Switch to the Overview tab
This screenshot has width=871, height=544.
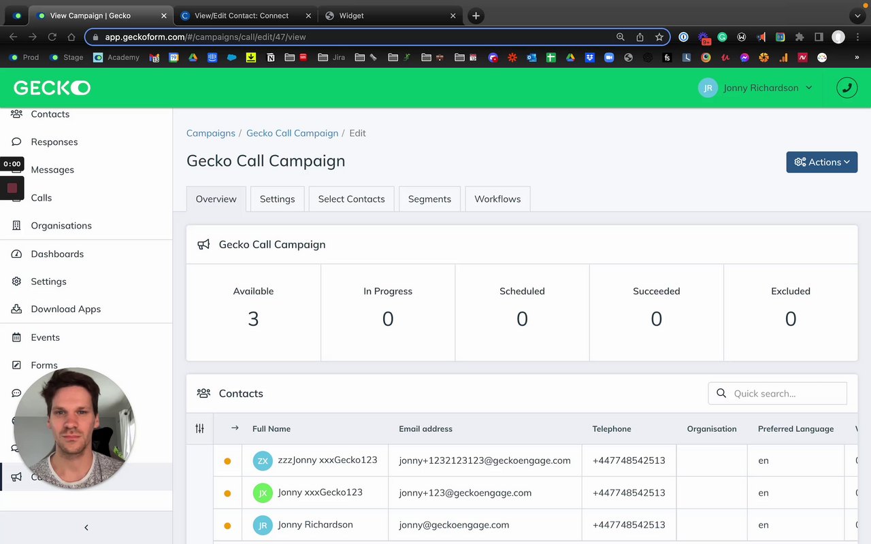(x=216, y=199)
